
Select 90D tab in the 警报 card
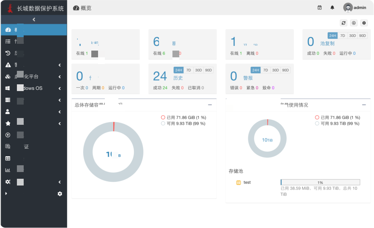(286, 70)
